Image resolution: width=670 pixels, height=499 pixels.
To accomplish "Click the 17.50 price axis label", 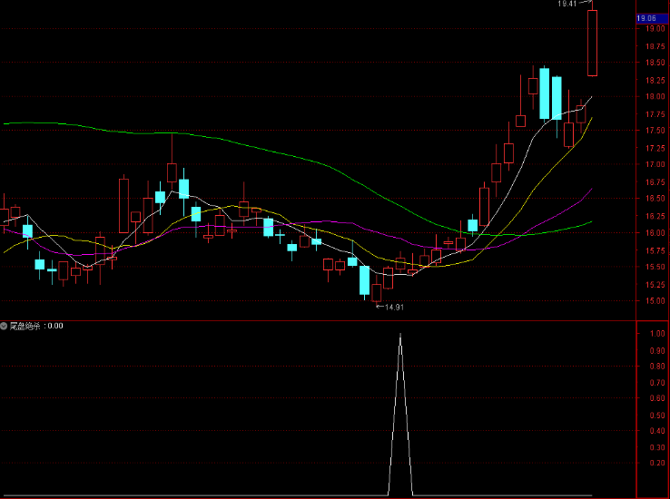I will [x=655, y=131].
